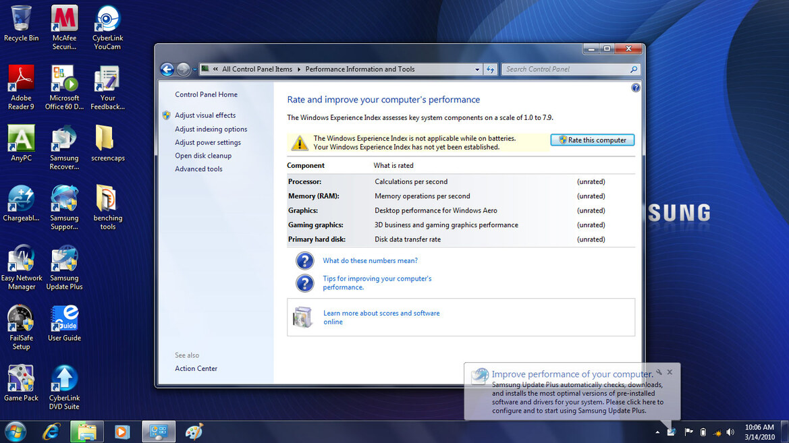Click Rate this computer button
Image resolution: width=789 pixels, height=443 pixels.
click(592, 140)
